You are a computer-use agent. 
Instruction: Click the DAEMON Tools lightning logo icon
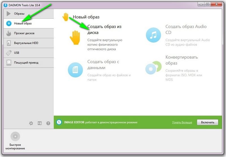click(5, 5)
